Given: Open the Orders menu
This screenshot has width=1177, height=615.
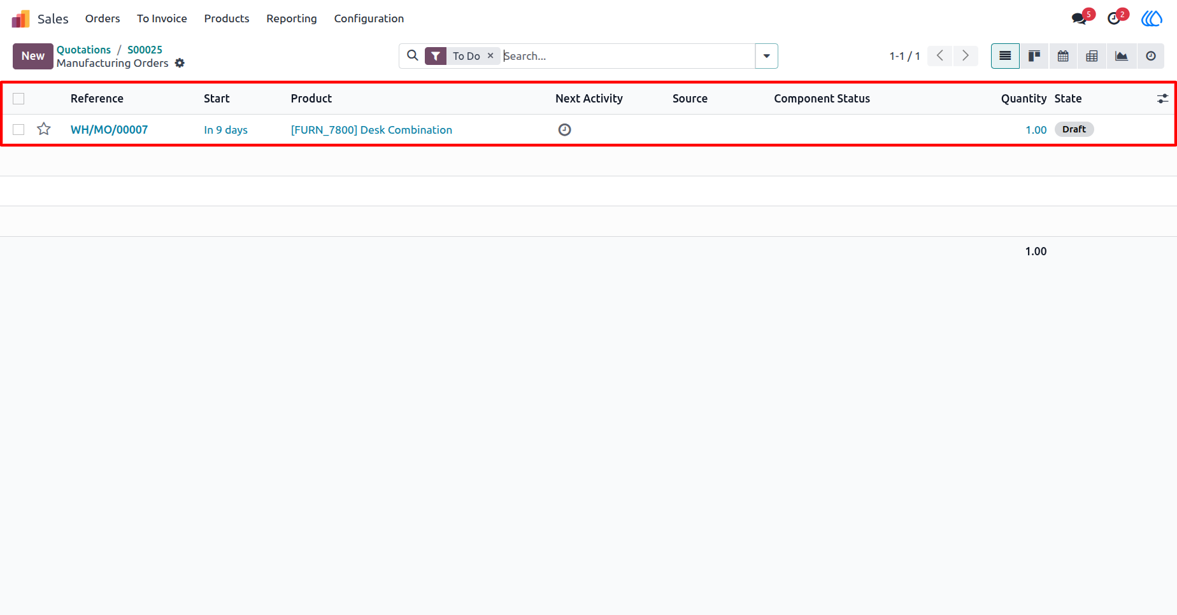Looking at the screenshot, I should [x=103, y=18].
